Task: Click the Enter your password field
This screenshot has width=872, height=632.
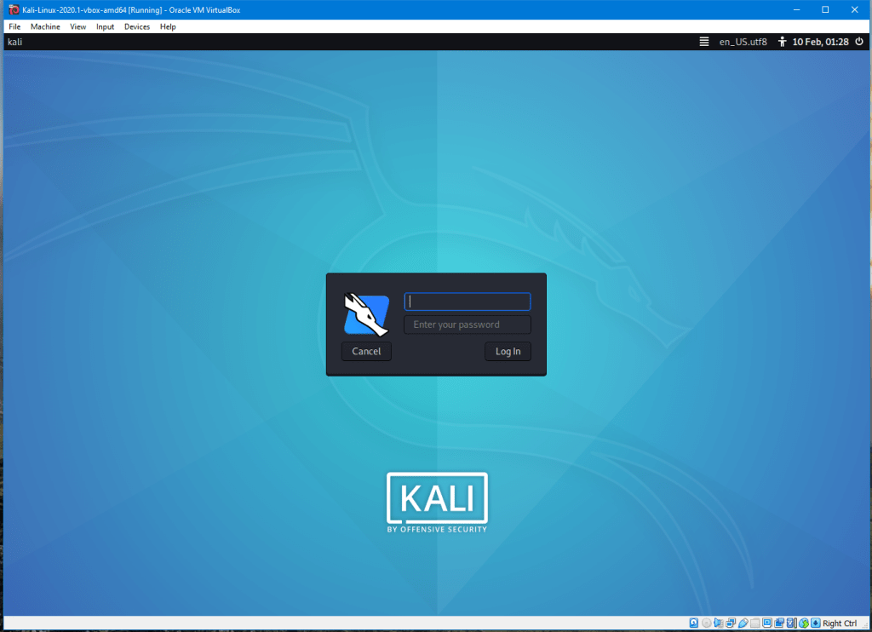Action: pyautogui.click(x=467, y=325)
